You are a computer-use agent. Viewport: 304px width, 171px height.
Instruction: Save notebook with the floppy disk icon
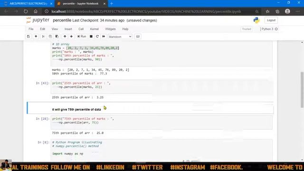coord(28,37)
